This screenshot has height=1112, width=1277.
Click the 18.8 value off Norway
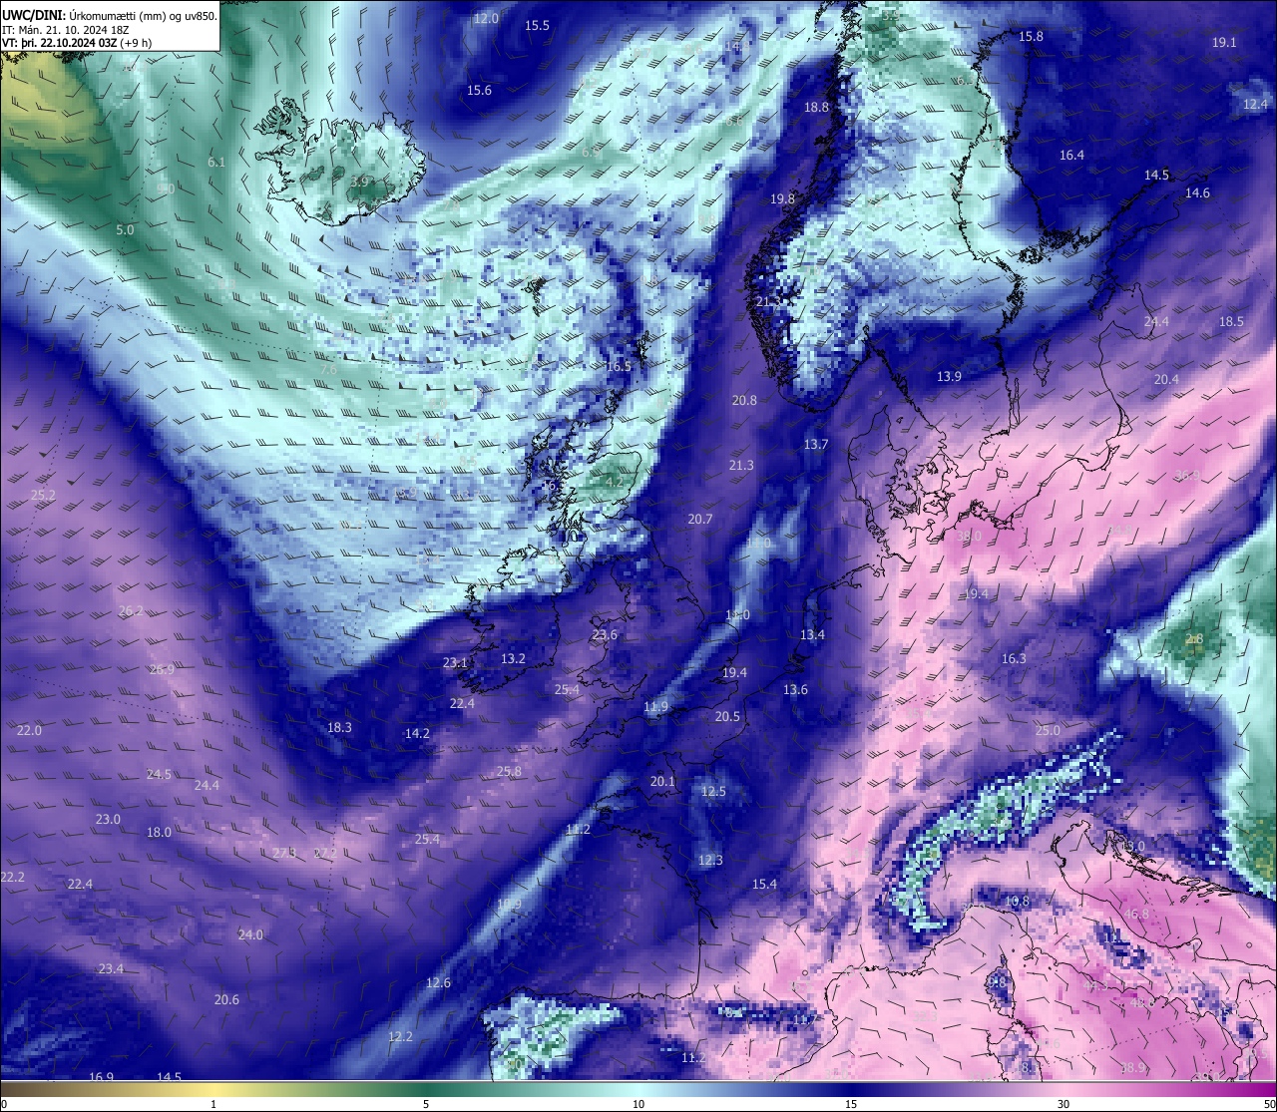tap(816, 107)
